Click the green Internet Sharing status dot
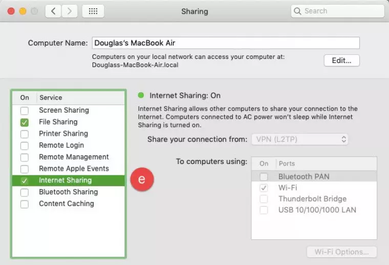The image size is (389, 265). [x=141, y=95]
